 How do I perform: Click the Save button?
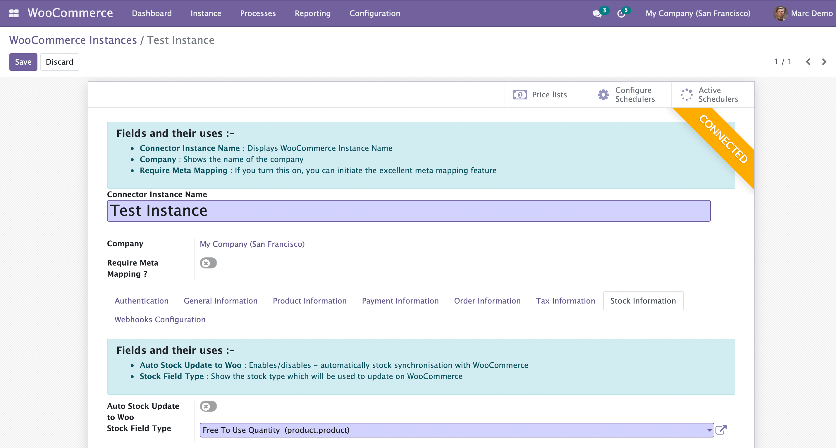point(23,62)
